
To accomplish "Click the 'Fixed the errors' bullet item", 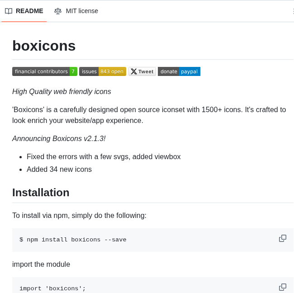I will pos(104,156).
